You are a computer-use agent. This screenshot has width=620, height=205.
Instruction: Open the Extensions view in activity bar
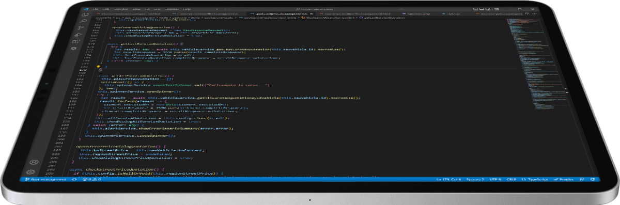pos(76,41)
